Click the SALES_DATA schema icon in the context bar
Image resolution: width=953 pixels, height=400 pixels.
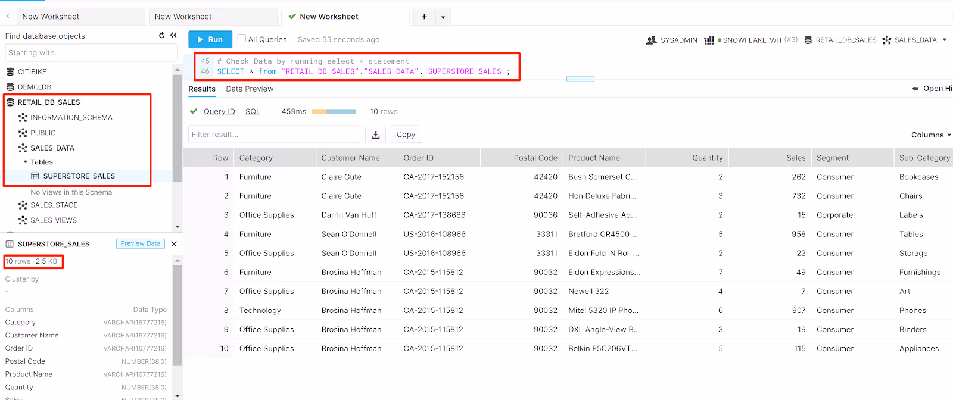pyautogui.click(x=887, y=40)
